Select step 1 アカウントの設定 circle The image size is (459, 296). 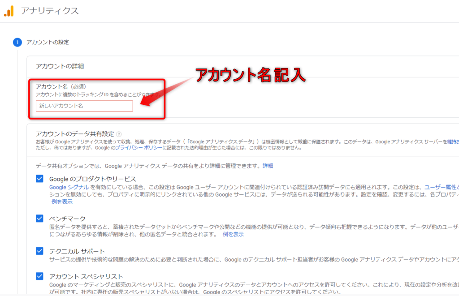(x=17, y=43)
